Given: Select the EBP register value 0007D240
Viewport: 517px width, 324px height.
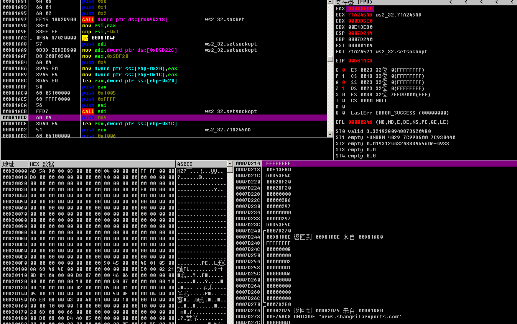Looking at the screenshot, I should [x=360, y=39].
